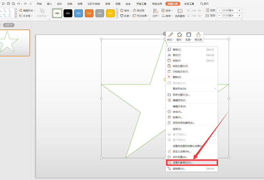Click ribbon 格式刷 format painter
264x180 pixels.
[x=138, y=11]
